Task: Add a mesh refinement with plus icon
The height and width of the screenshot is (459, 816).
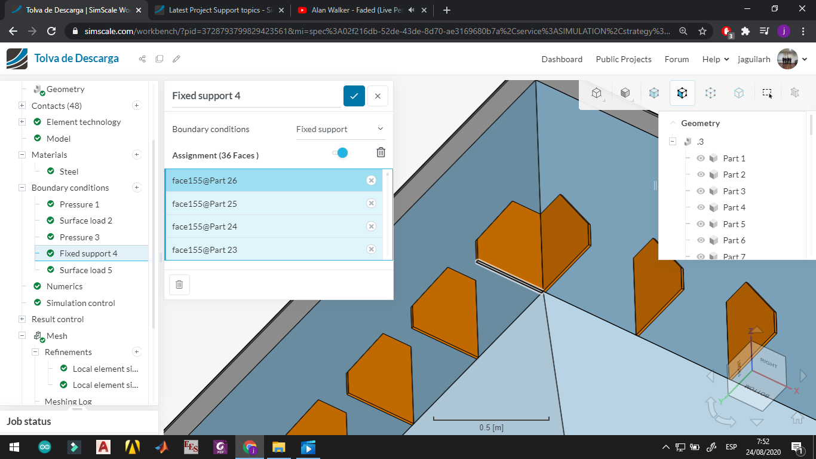Action: [x=137, y=352]
